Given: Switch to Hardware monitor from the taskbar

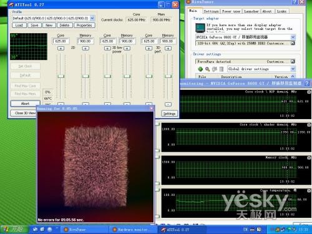Looking at the screenshot, I should (x=133, y=230).
